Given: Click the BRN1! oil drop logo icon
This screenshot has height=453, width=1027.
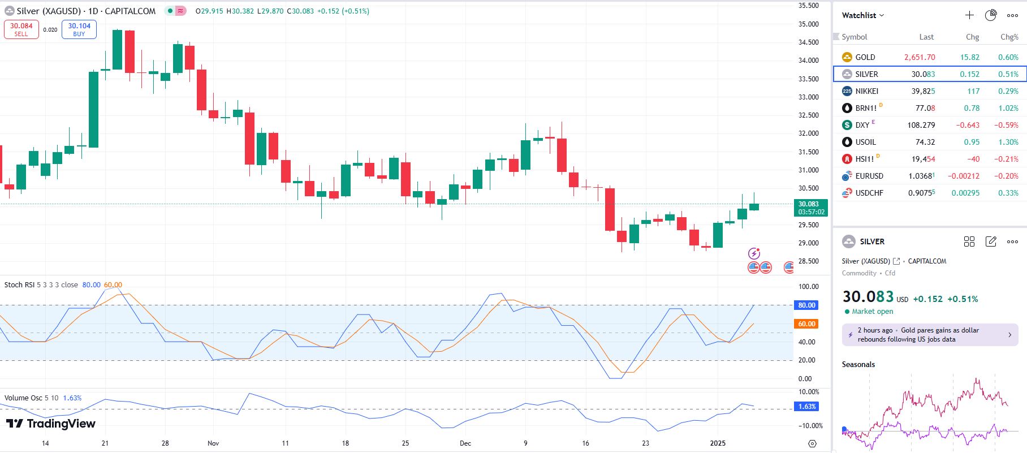Looking at the screenshot, I should [x=847, y=108].
